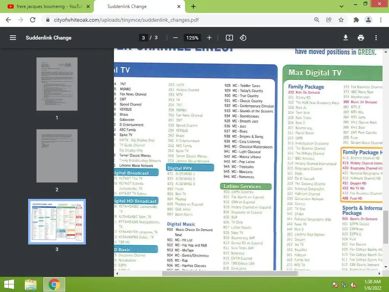Reload the current page
The width and height of the screenshot is (389, 292).
pos(33,20)
